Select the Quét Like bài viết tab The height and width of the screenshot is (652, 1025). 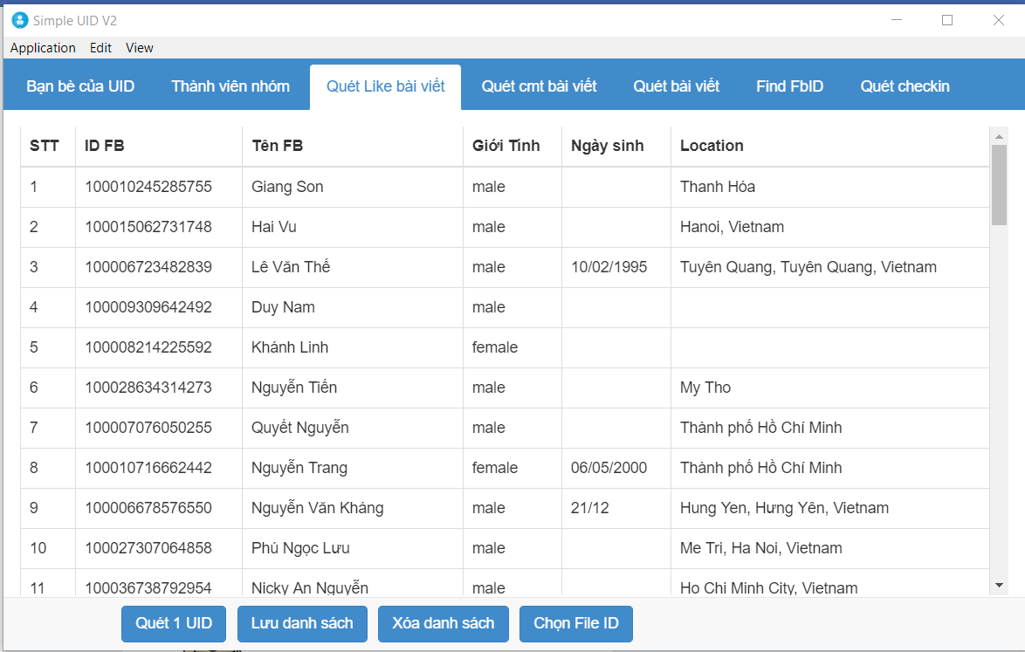(x=386, y=86)
